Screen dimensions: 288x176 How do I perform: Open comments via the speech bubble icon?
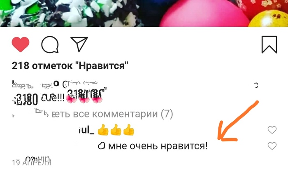50,45
